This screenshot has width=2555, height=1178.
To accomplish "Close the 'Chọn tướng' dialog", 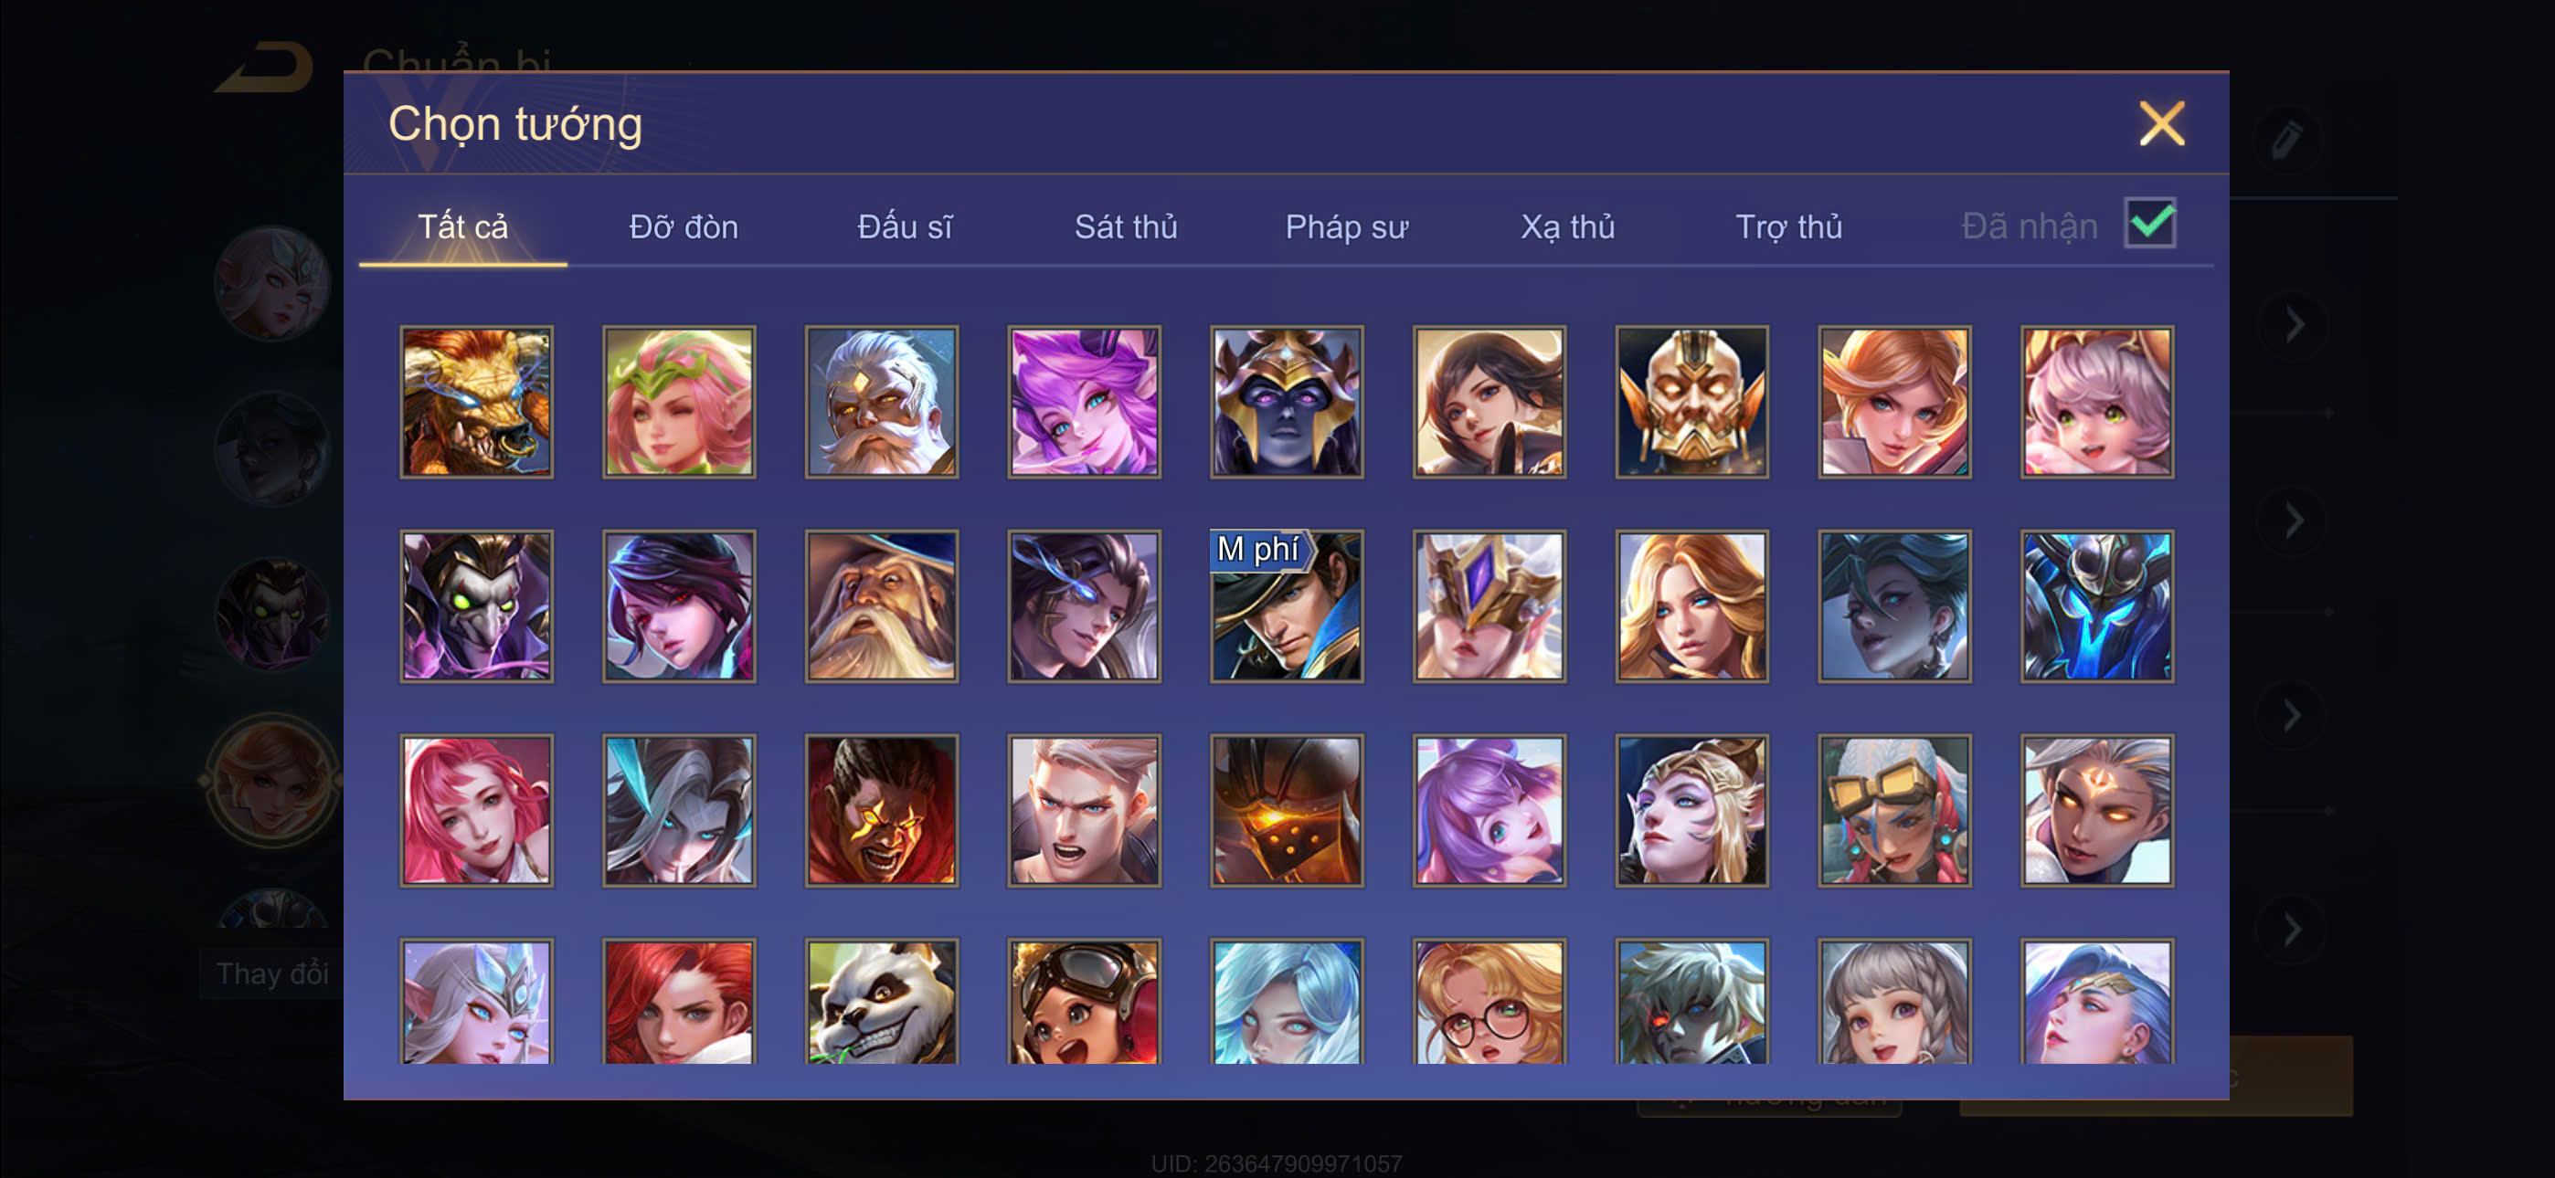I will click(2161, 124).
